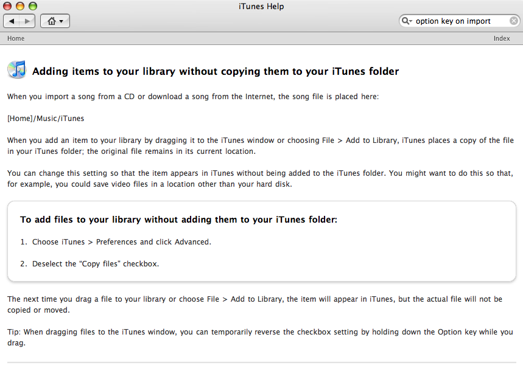Go back using the left arrow button

pyautogui.click(x=12, y=21)
